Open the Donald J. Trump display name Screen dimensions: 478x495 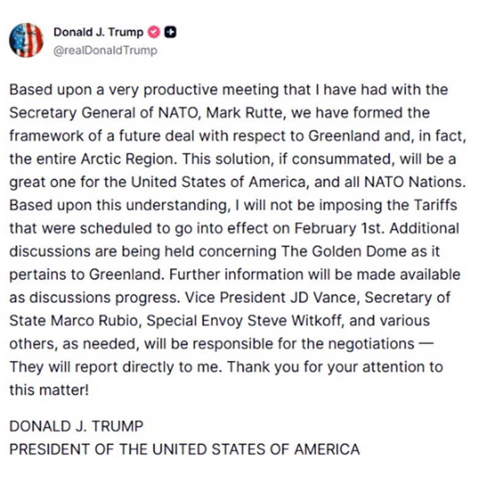[x=98, y=32]
